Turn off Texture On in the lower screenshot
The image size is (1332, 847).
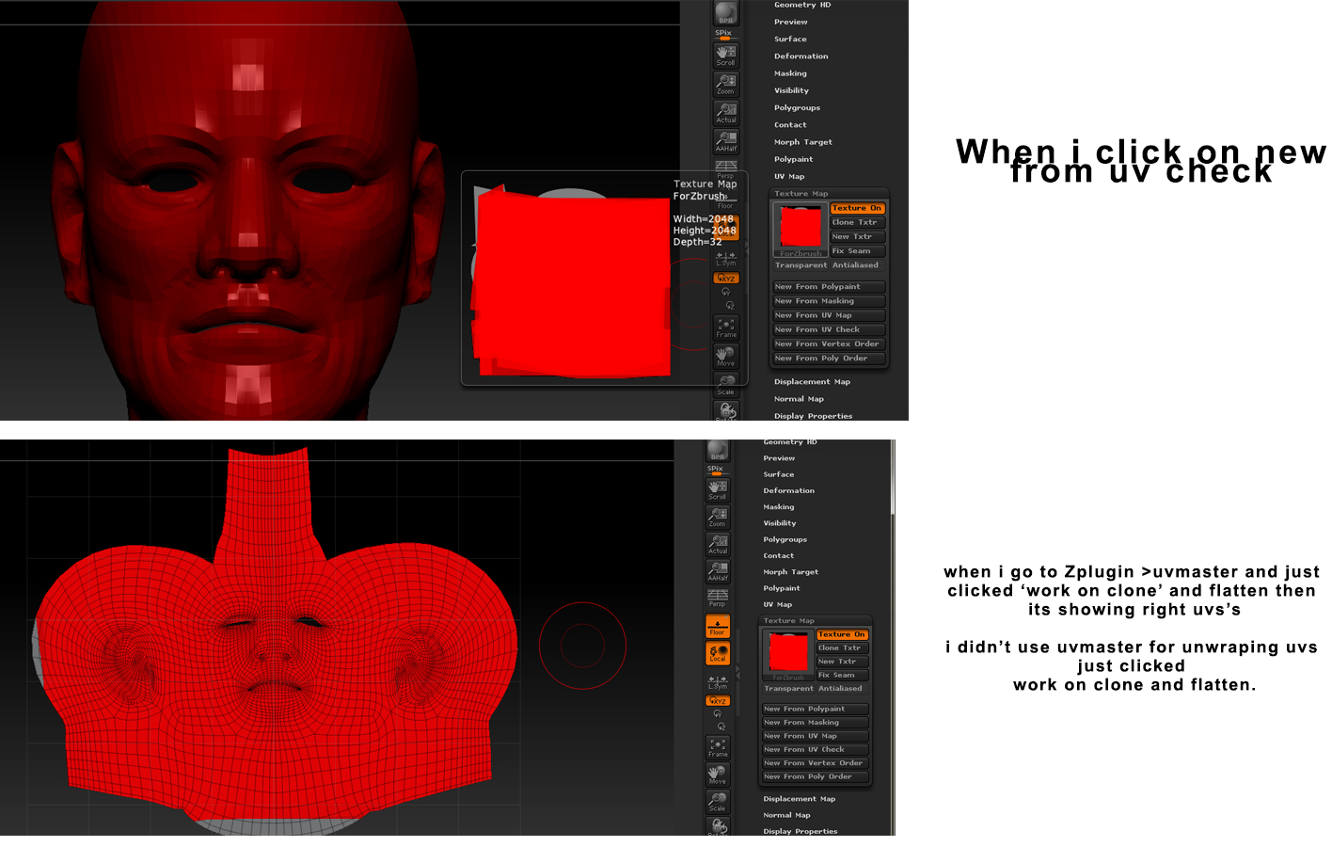click(842, 634)
